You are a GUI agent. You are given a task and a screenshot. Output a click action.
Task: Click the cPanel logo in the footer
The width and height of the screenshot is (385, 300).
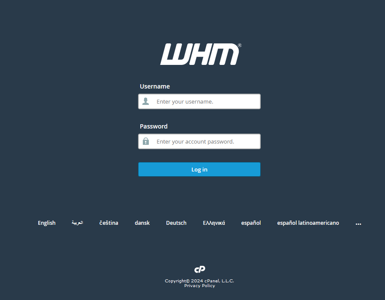click(x=200, y=269)
